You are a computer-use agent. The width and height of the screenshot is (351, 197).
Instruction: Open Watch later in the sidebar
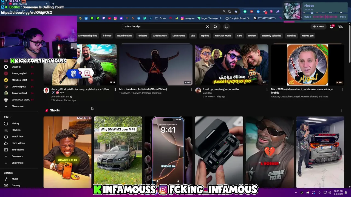click(x=18, y=137)
